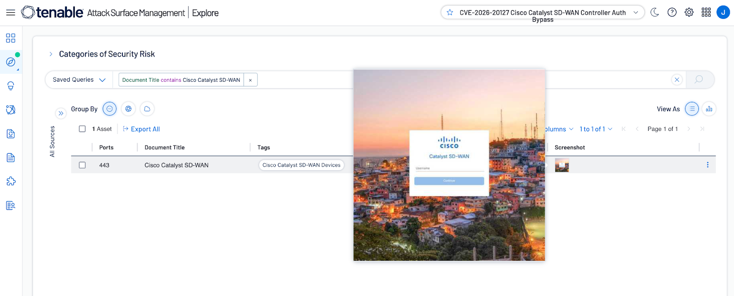Open the text document icon in sidebar

click(x=11, y=157)
